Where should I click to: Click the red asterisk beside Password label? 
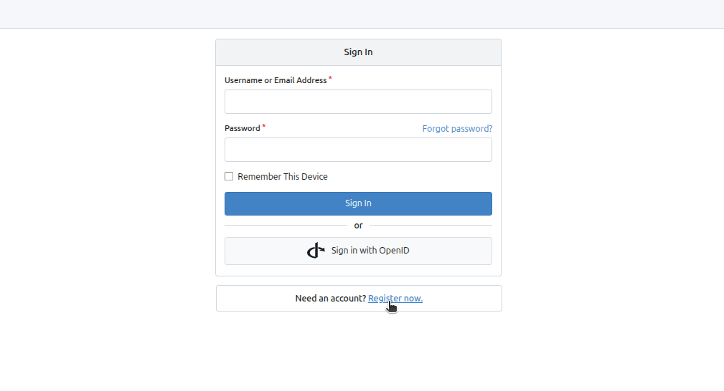263,126
